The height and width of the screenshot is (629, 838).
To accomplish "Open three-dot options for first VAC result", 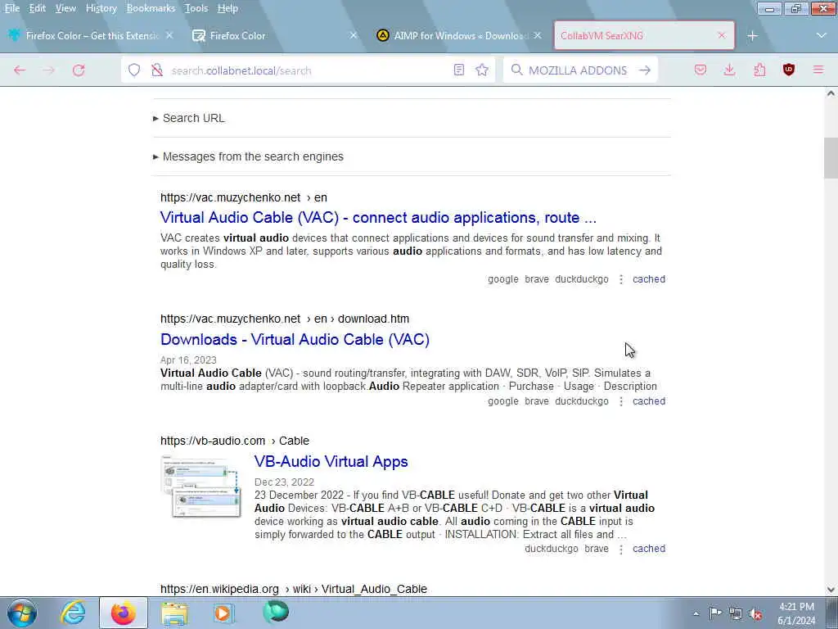I will click(621, 279).
